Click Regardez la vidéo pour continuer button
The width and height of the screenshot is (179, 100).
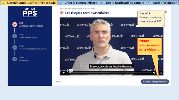[x=155, y=82]
